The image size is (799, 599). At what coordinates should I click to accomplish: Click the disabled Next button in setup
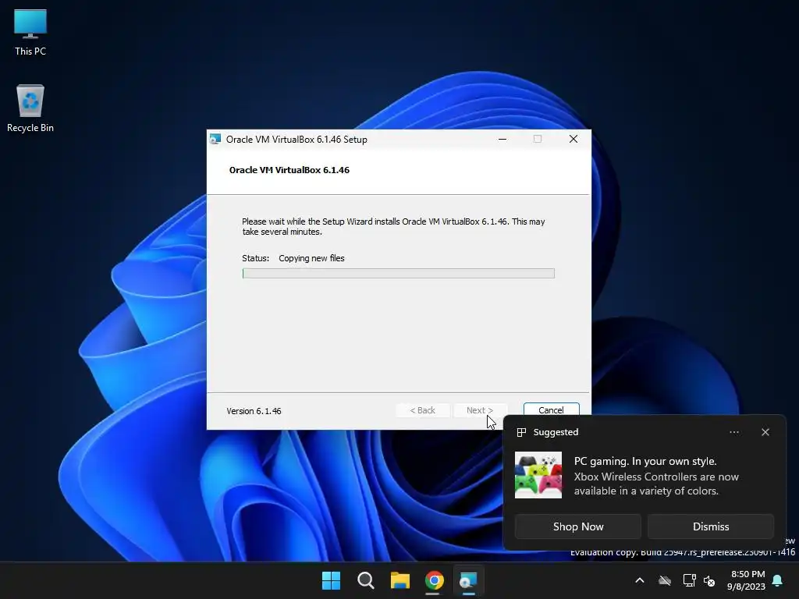click(480, 410)
